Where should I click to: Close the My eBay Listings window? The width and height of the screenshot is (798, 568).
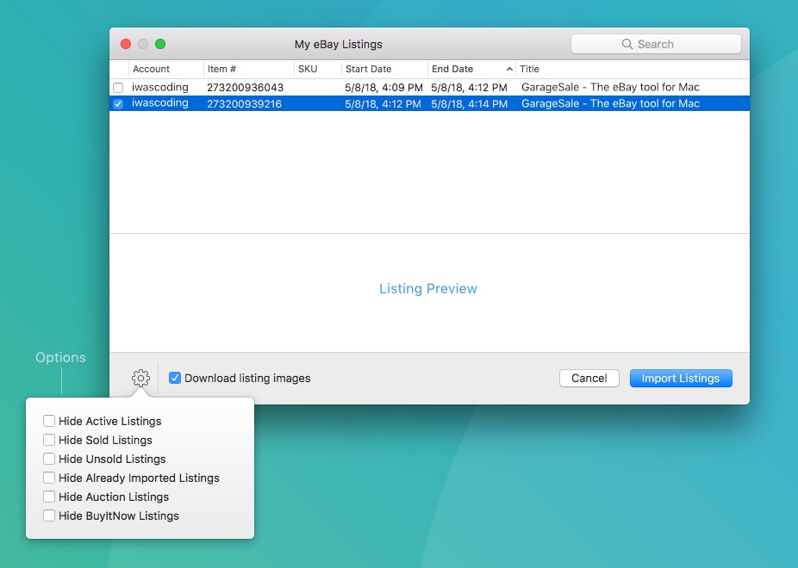[x=126, y=44]
